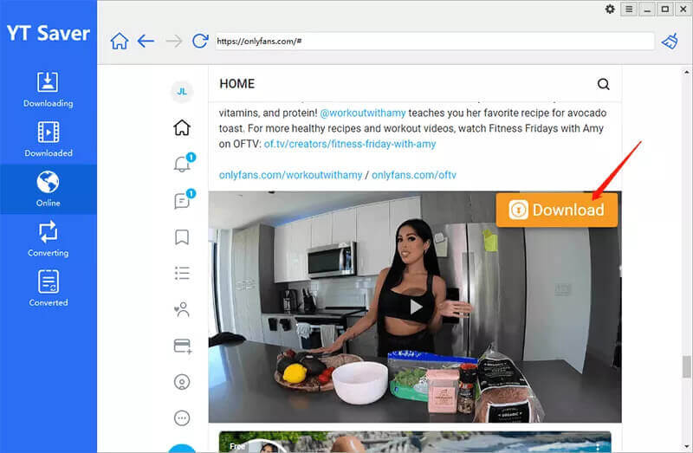Click the search magnifier icon
The width and height of the screenshot is (693, 453).
click(604, 84)
